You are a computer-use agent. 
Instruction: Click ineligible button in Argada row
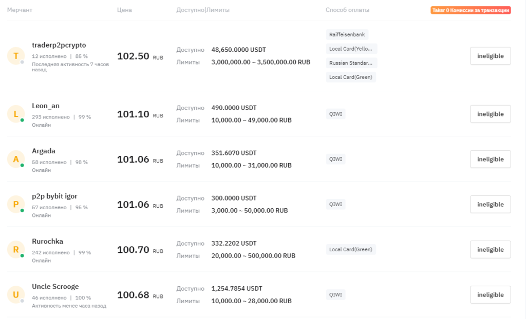pos(490,159)
